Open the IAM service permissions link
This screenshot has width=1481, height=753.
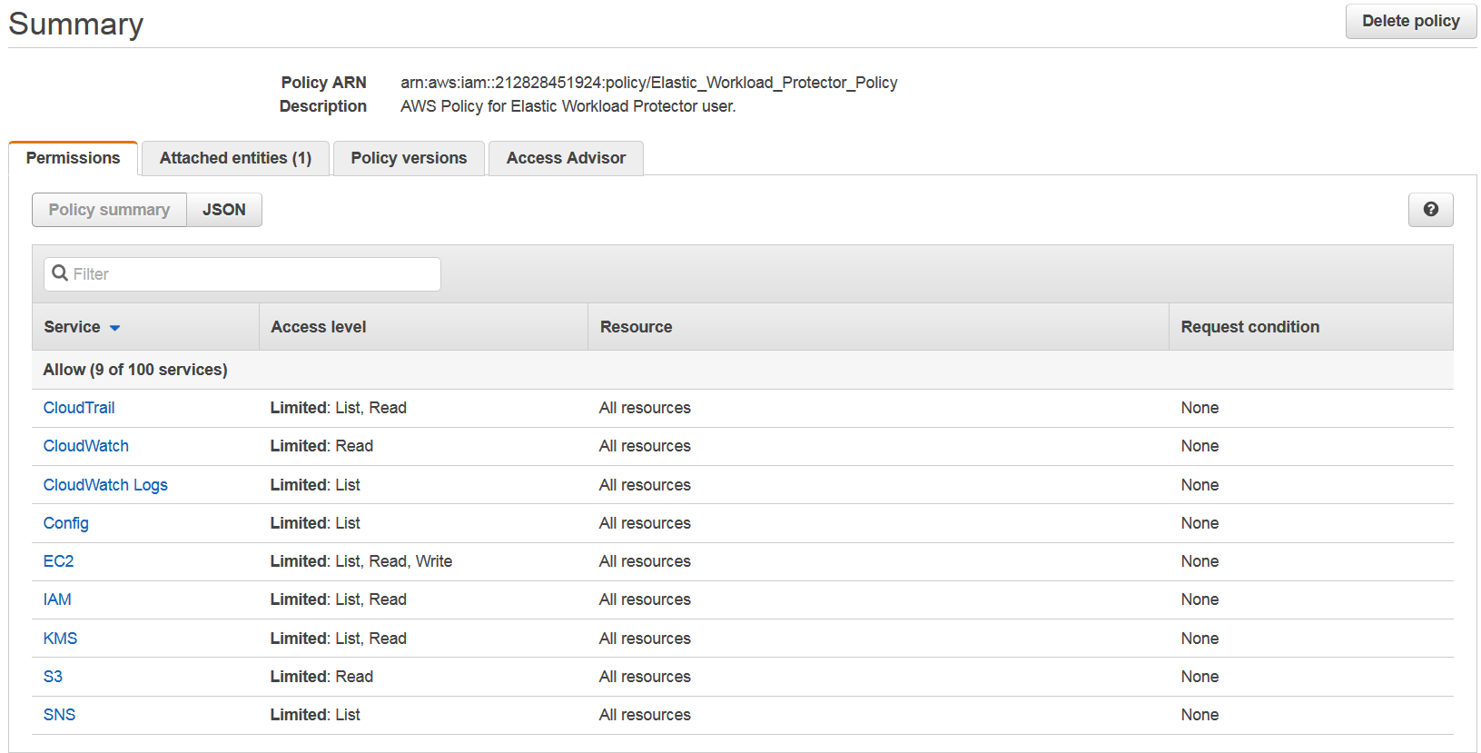click(x=57, y=599)
